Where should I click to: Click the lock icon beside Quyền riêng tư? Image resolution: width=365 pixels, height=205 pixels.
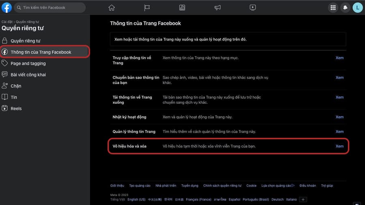[x=4, y=41]
